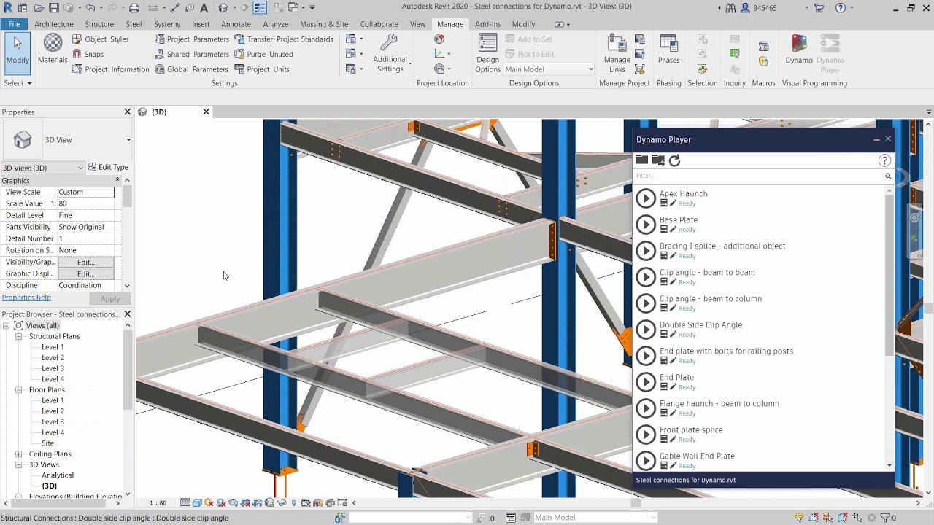The image size is (934, 525).
Task: Click the Dynamo Player filter search field
Action: (757, 176)
